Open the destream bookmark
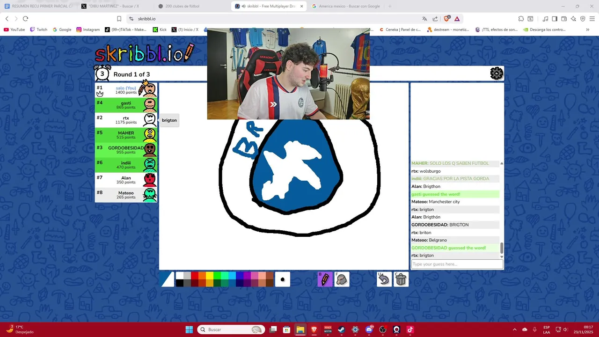 click(448, 29)
